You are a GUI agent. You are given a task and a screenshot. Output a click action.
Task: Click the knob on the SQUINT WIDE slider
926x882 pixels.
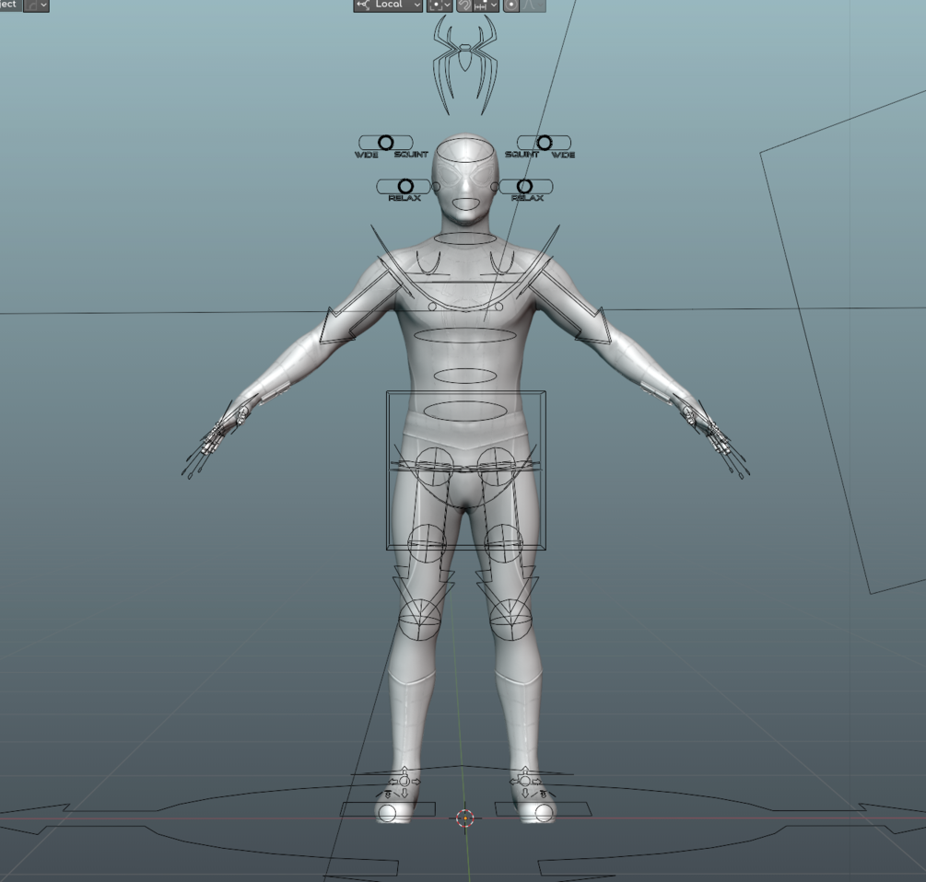pos(544,143)
